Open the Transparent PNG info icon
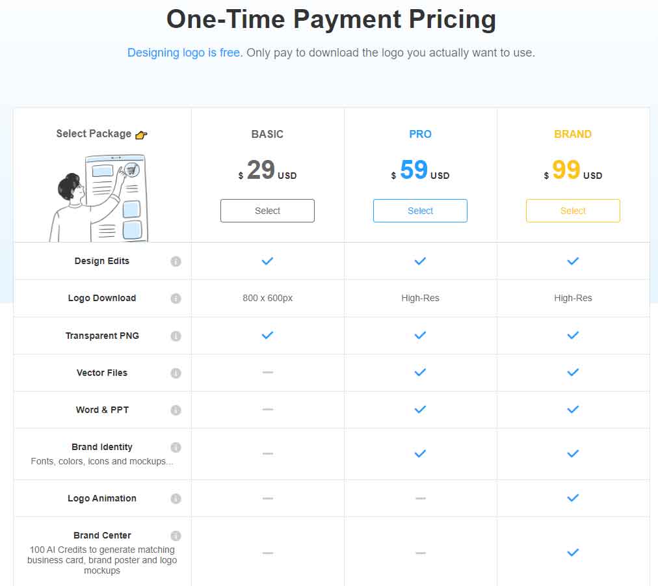Screen dimensions: 658x586 click(176, 336)
